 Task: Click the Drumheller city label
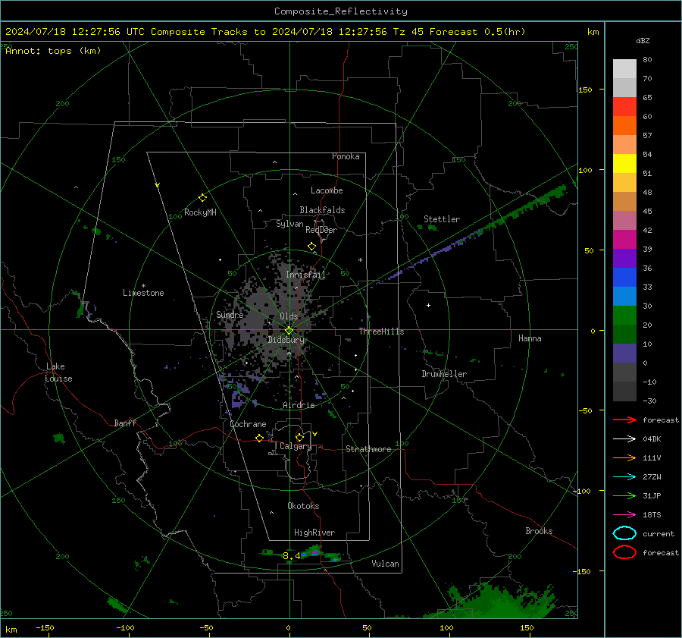(x=444, y=374)
